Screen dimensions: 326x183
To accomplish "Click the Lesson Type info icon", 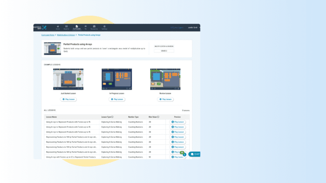I will coord(112,117).
